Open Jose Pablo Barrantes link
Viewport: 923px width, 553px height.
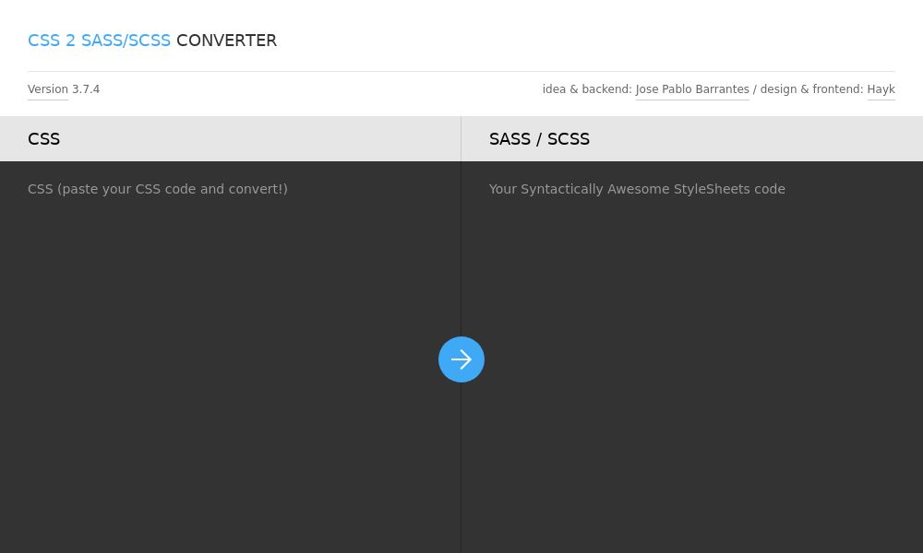point(692,89)
